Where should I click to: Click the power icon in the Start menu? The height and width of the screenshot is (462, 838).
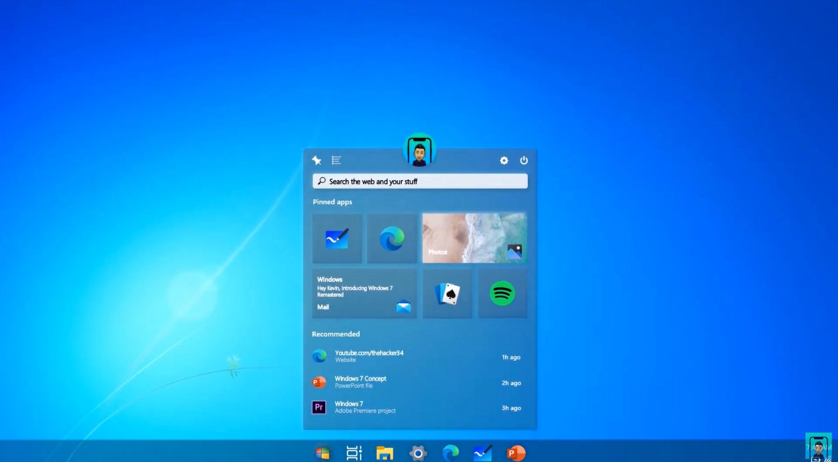pos(524,160)
